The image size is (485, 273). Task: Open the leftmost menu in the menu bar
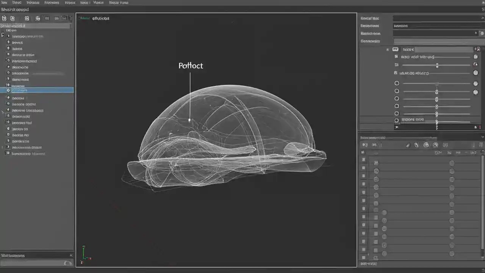click(x=4, y=3)
